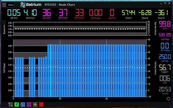Image resolution: width=173 pixels, height=108 pixels.
Task: Select the Tgt ChgA 250.0 display
Action: 165,58
